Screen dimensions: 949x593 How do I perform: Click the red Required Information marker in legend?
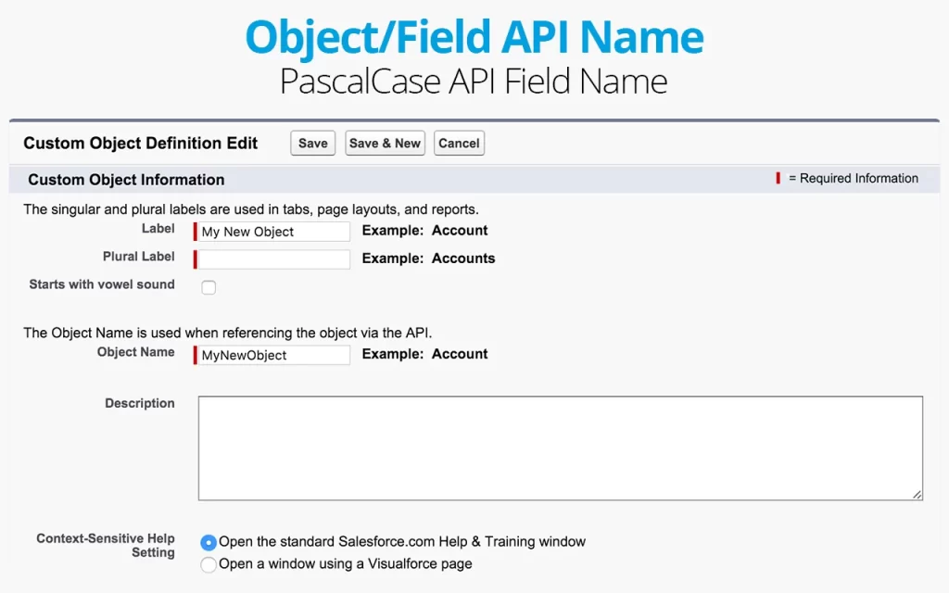778,178
